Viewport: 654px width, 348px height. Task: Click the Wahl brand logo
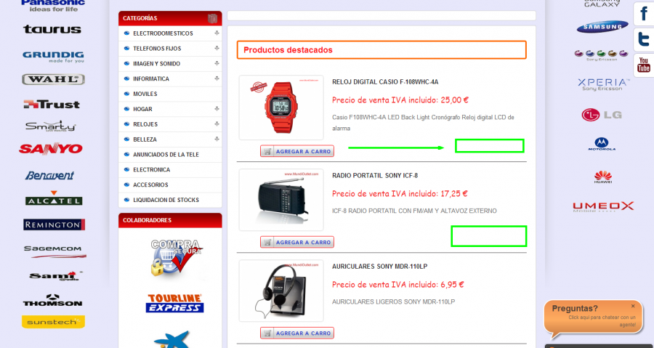point(53,80)
